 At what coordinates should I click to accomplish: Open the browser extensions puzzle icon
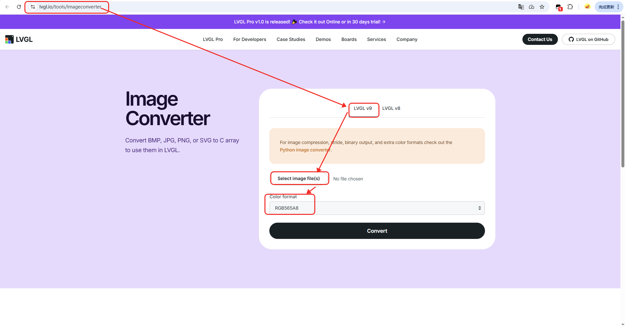(570, 7)
